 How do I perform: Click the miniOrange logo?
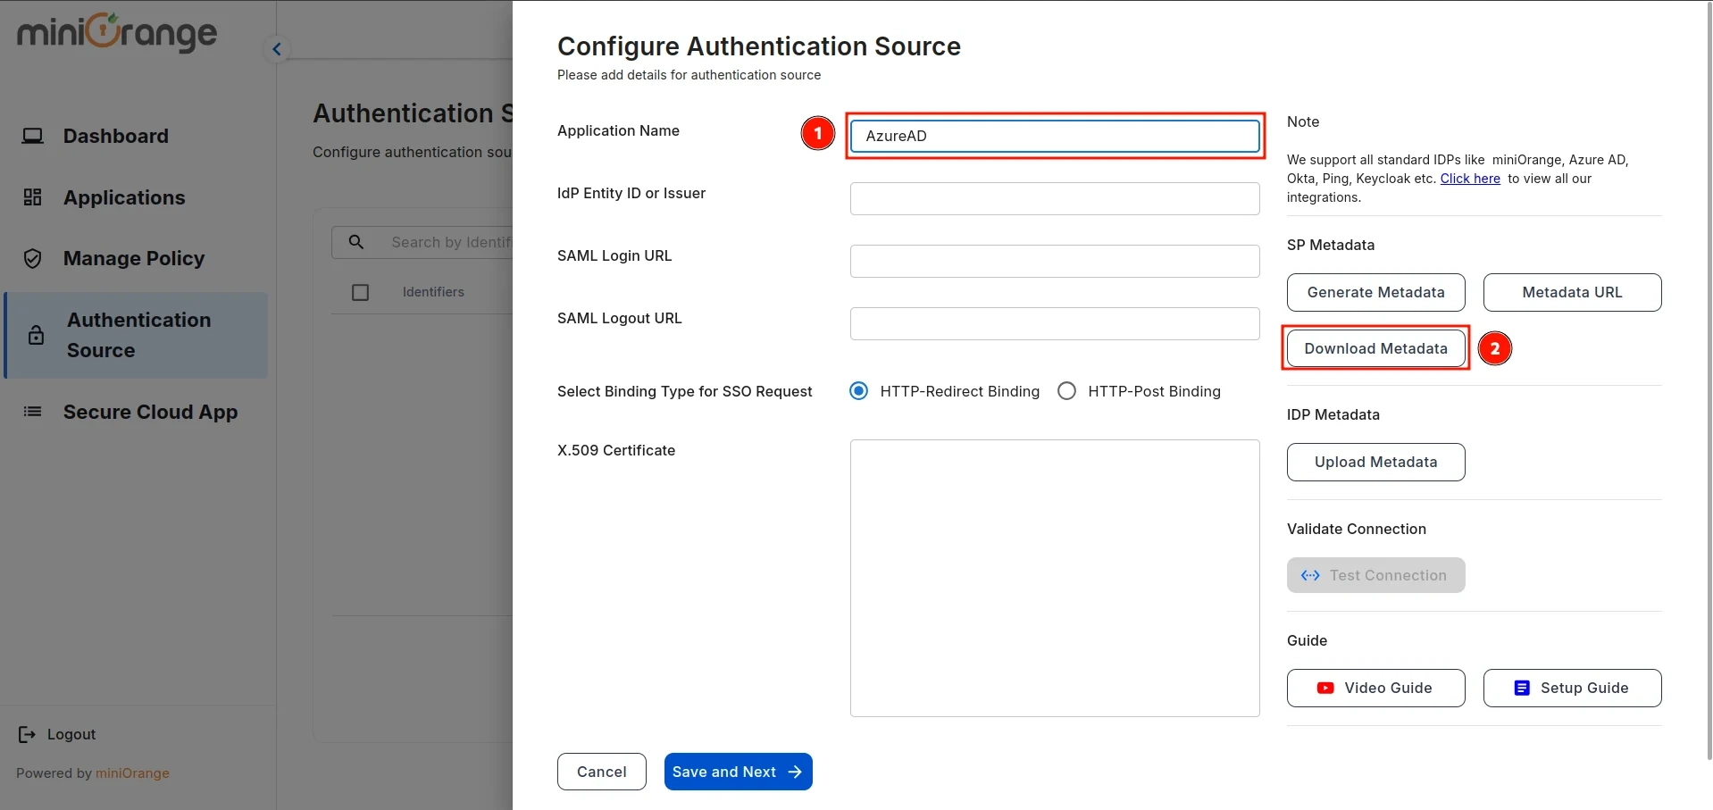pyautogui.click(x=115, y=32)
